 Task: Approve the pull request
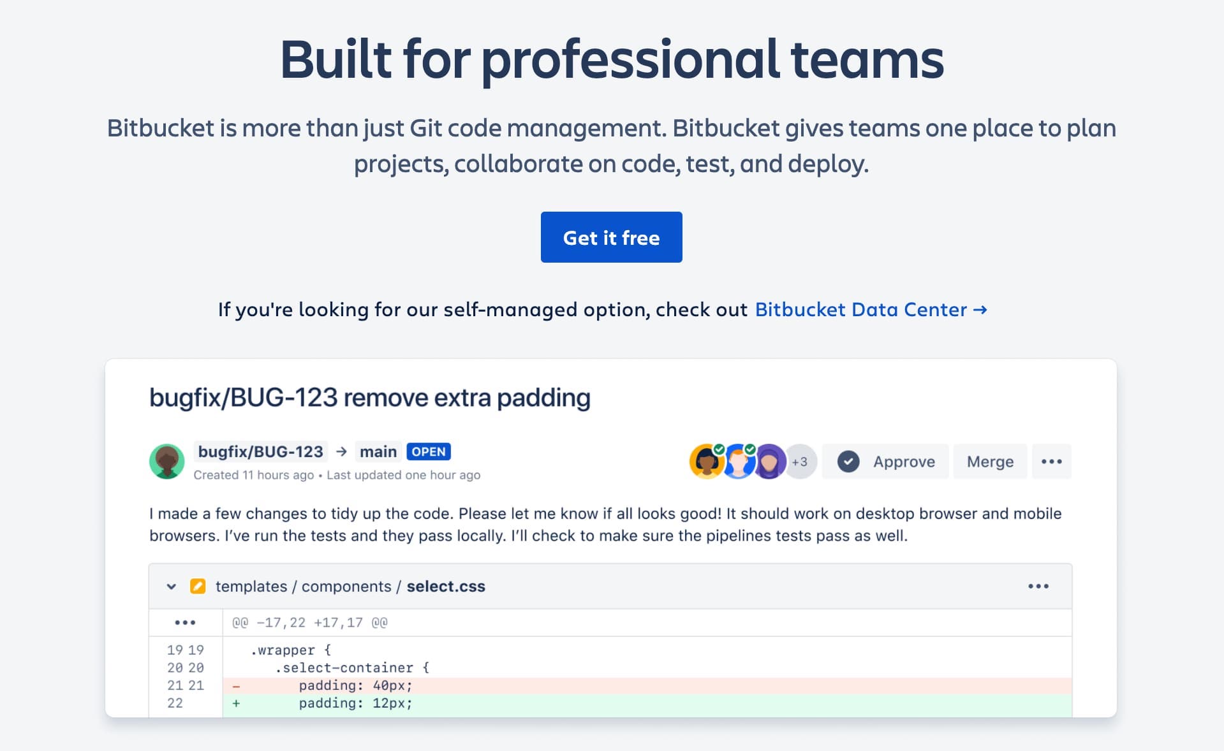[x=885, y=462]
